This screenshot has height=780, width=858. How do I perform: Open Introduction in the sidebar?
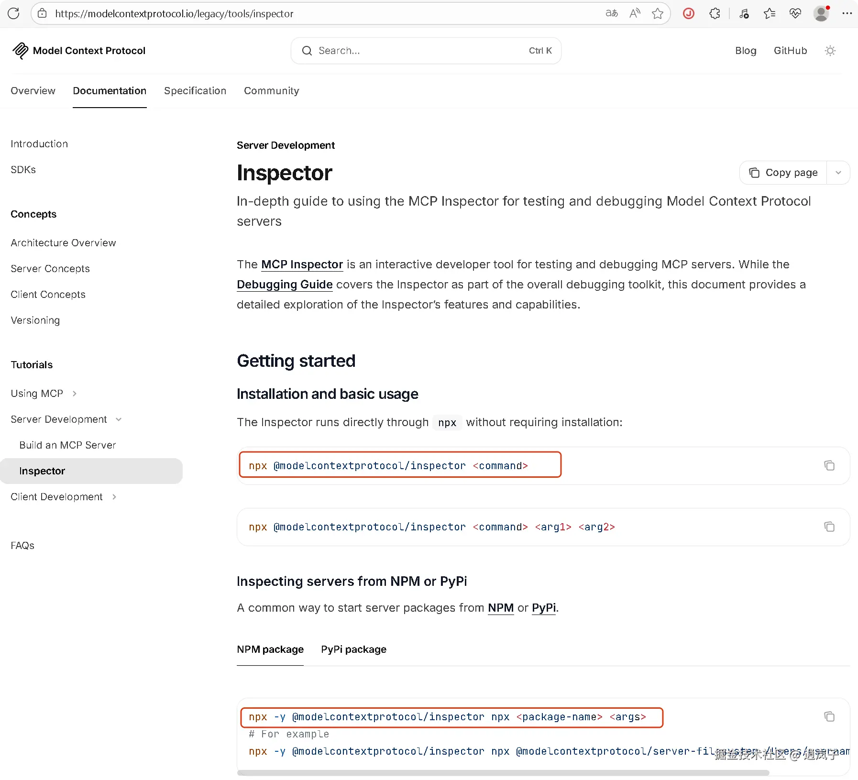tap(39, 144)
